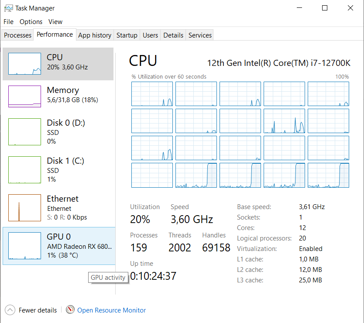Open Disk 0 (D:) performance graph
This screenshot has height=323, width=364.
pos(24,132)
